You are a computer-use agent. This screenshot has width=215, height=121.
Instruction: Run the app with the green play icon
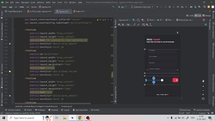[158, 7]
